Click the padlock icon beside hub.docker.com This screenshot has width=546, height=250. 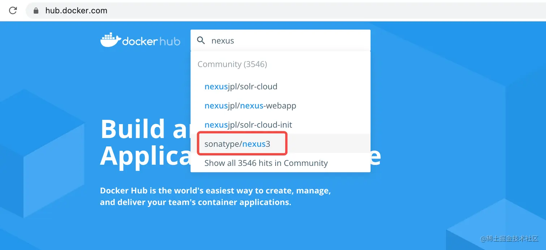coord(36,10)
